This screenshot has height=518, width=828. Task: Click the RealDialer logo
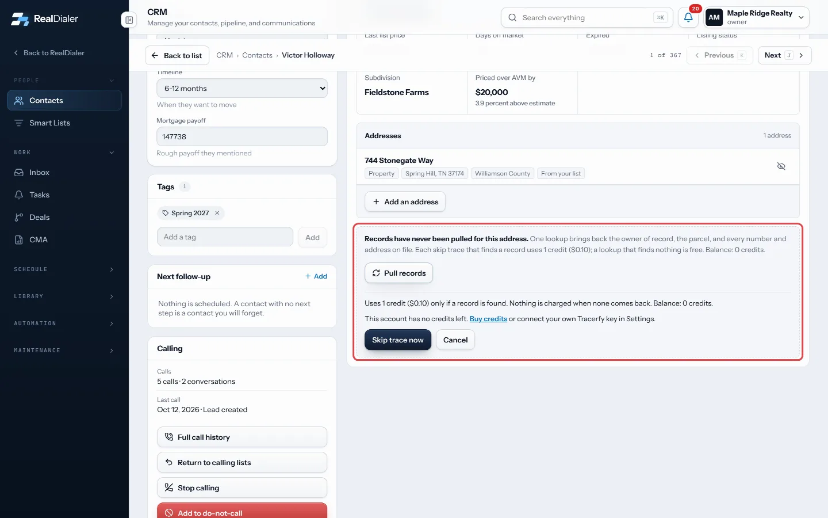click(45, 18)
